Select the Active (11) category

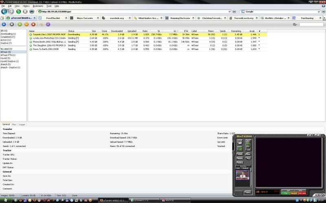tap(6, 40)
